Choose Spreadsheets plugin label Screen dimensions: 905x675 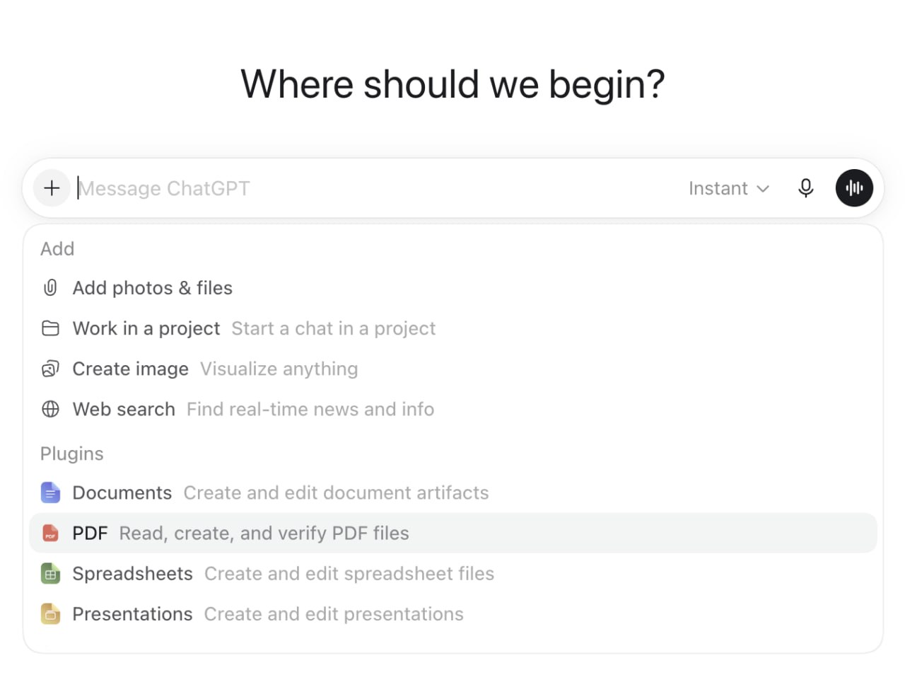pyautogui.click(x=132, y=574)
